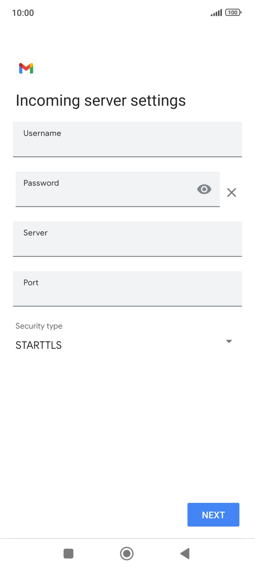The height and width of the screenshot is (569, 255).
Task: Click the Gmail app logo icon
Action: click(26, 68)
